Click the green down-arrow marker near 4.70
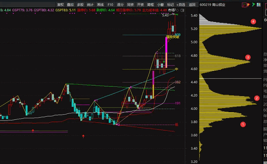The width and height of the screenshot is (267, 164). point(164,61)
